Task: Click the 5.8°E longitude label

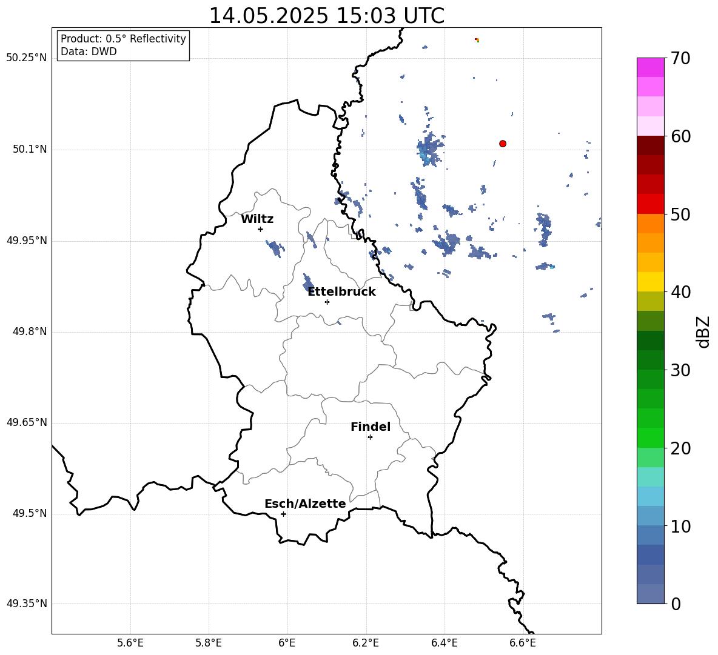Action: 209,643
